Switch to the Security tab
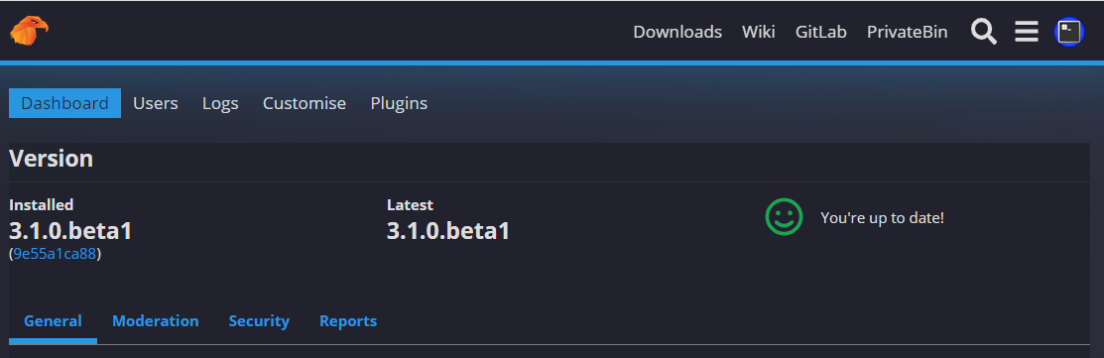This screenshot has width=1104, height=358. (259, 321)
